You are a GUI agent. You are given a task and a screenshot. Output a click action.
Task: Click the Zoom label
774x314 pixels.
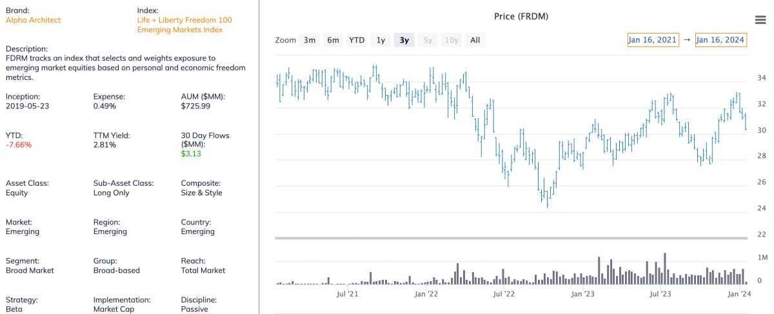(285, 40)
